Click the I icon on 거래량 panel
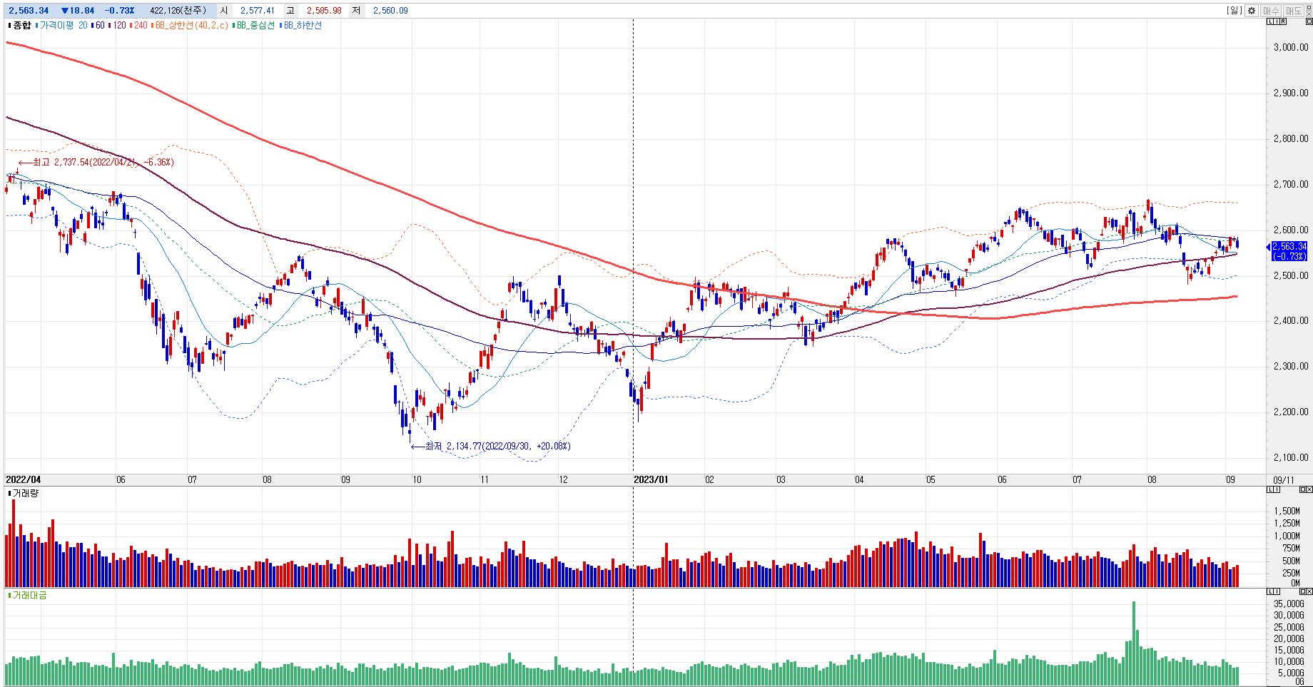This screenshot has height=687, width=1313. (x=1277, y=489)
